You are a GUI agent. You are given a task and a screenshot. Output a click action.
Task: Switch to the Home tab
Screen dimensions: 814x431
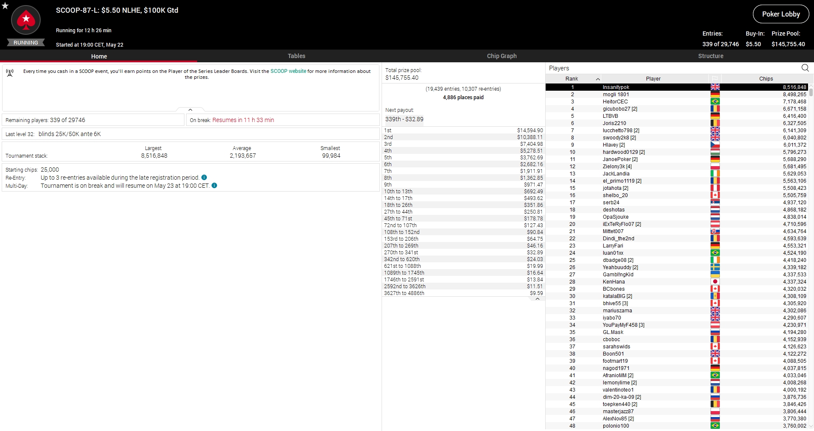(99, 56)
